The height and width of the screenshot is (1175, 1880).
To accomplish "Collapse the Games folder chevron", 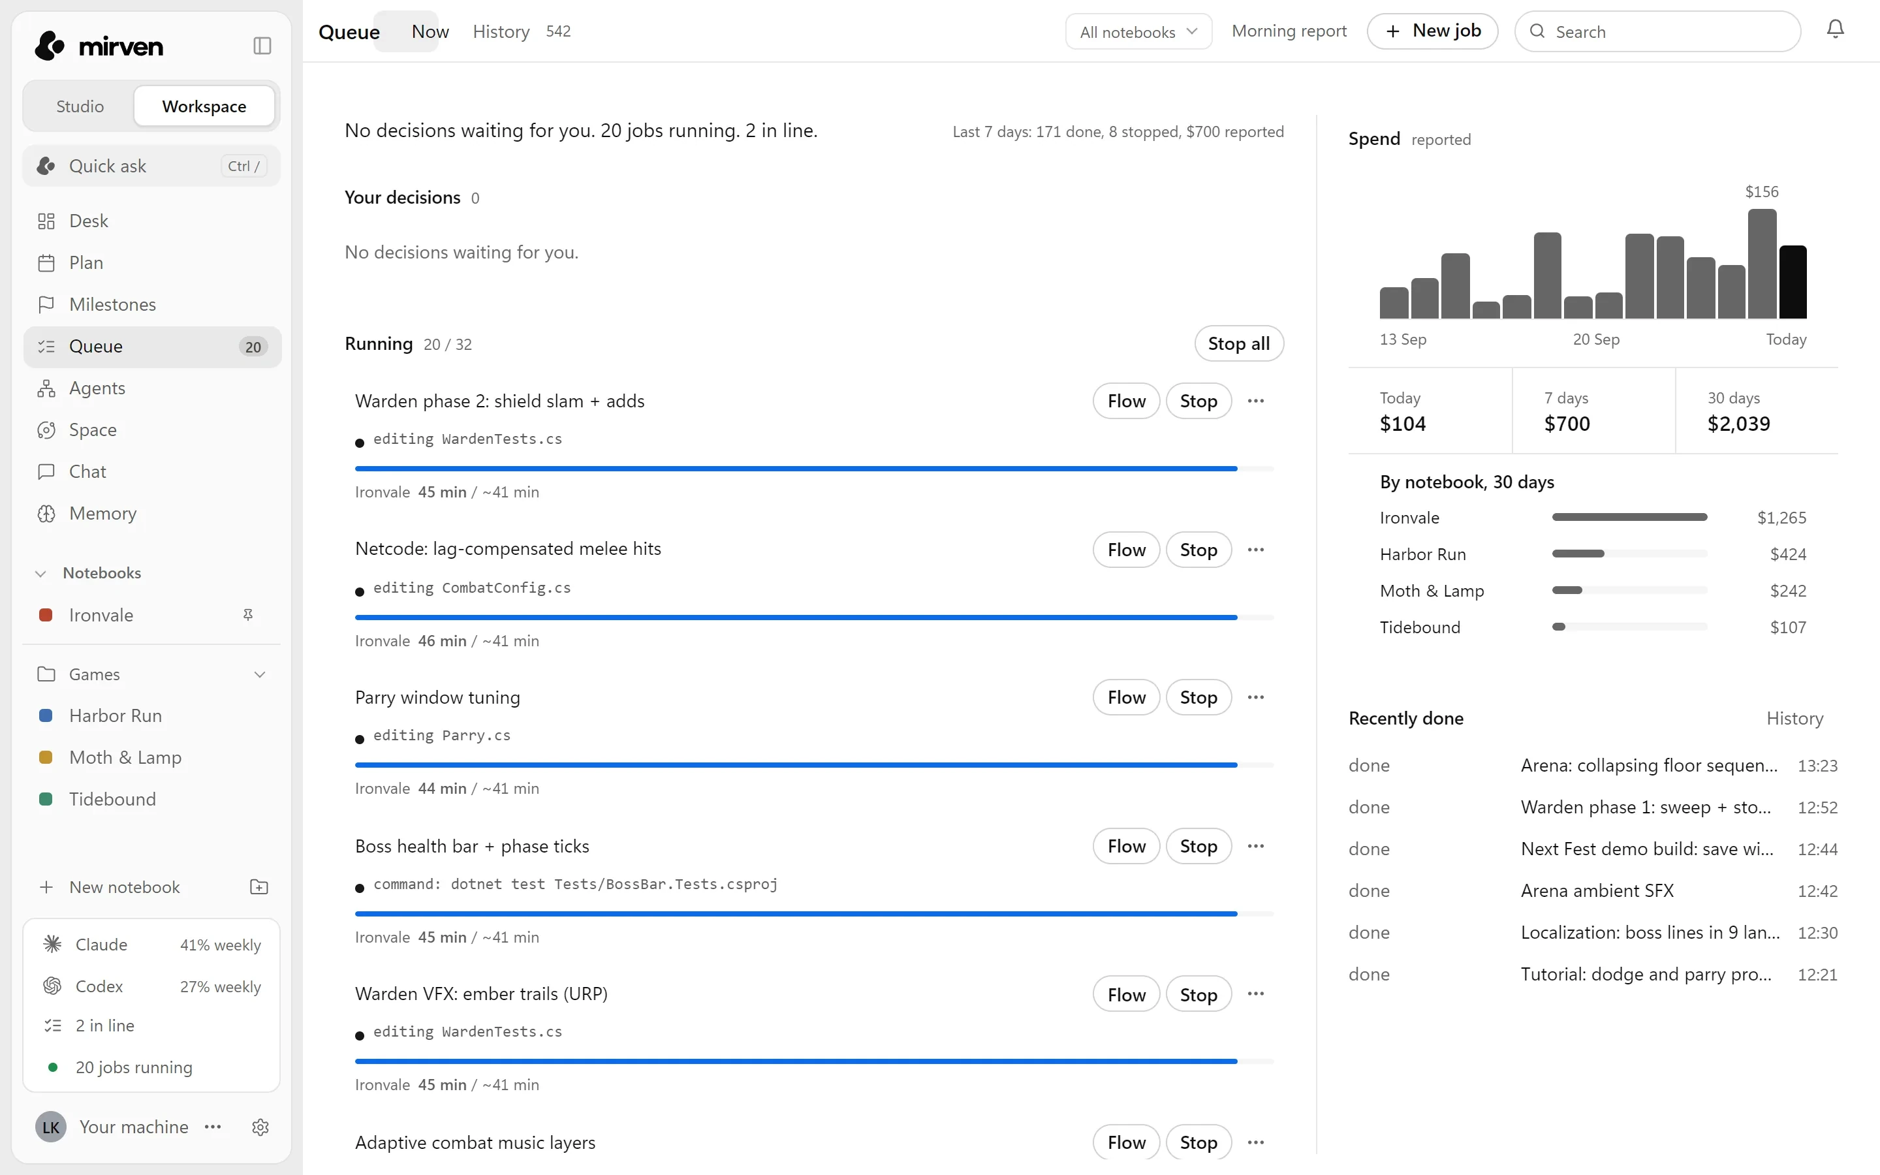I will click(260, 674).
